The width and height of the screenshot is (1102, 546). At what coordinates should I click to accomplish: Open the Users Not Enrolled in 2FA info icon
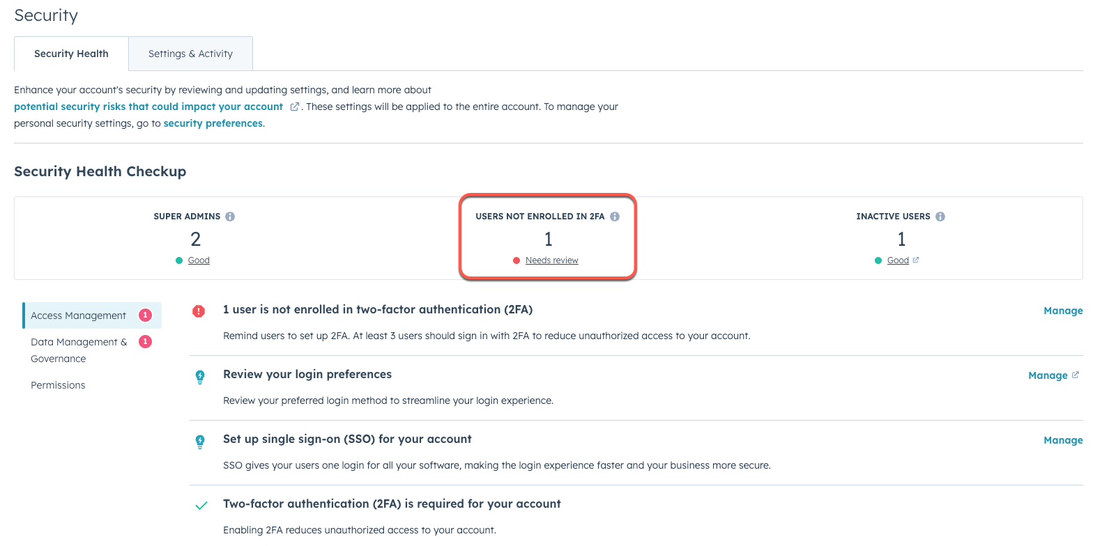pos(615,216)
